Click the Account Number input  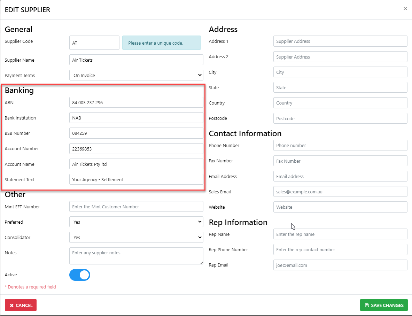pyautogui.click(x=136, y=149)
